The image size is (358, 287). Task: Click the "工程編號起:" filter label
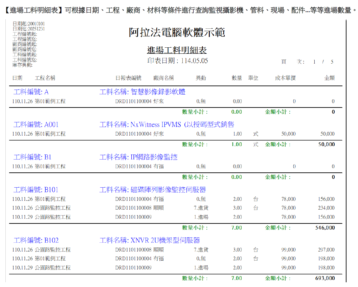25,34
